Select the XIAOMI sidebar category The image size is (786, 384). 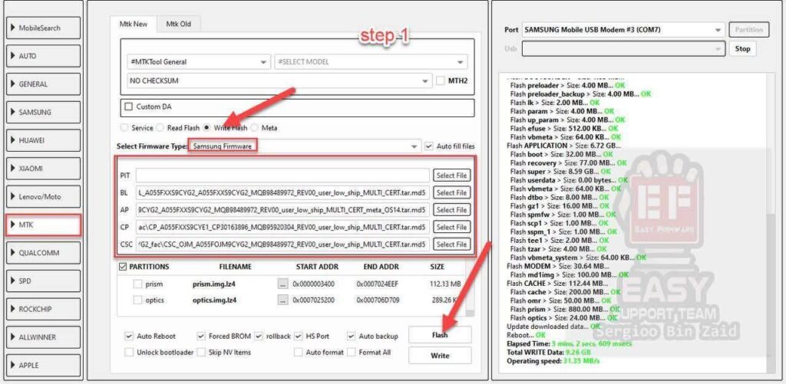click(x=43, y=168)
